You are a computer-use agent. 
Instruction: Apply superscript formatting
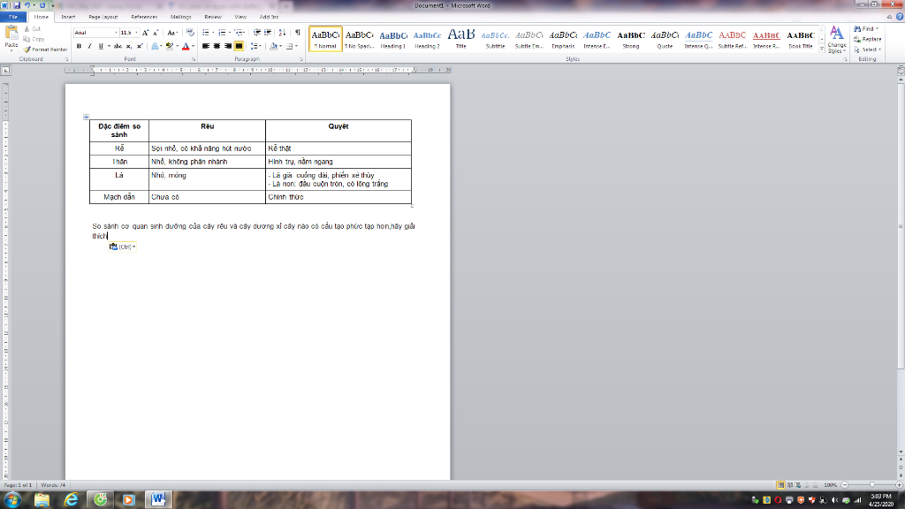(x=139, y=46)
